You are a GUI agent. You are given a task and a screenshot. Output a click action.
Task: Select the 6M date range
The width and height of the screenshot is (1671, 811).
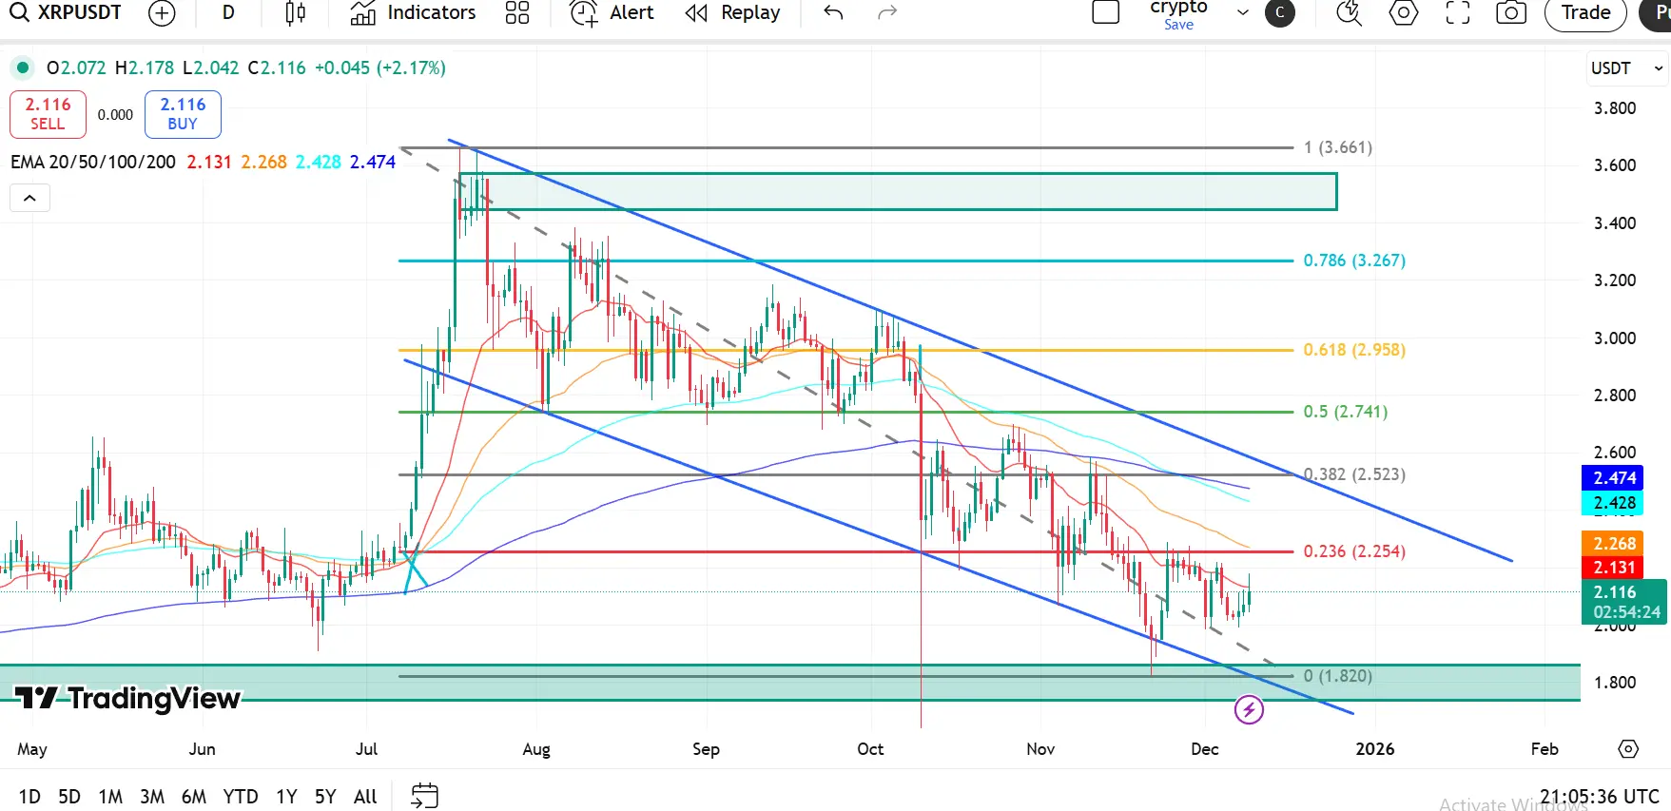[194, 797]
